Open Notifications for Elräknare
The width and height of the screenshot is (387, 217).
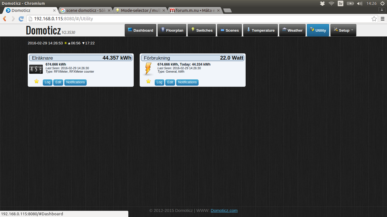(75, 82)
